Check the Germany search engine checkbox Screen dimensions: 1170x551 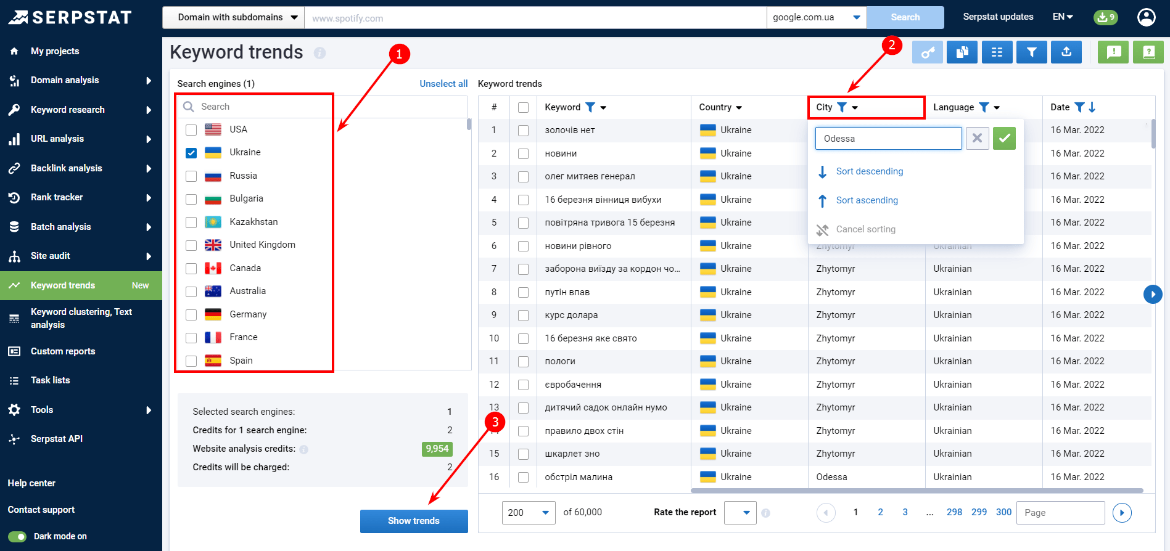tap(191, 314)
